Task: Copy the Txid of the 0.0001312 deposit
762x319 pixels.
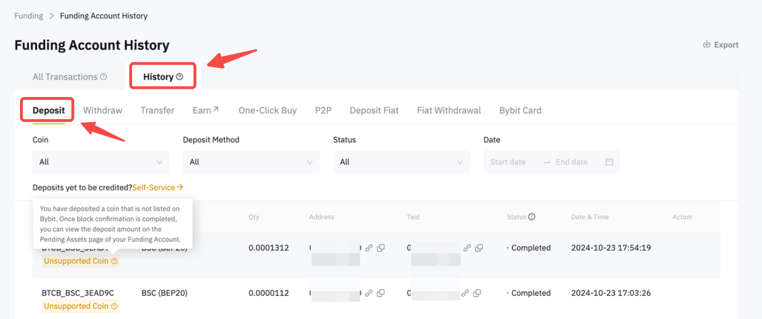Action: [479, 248]
